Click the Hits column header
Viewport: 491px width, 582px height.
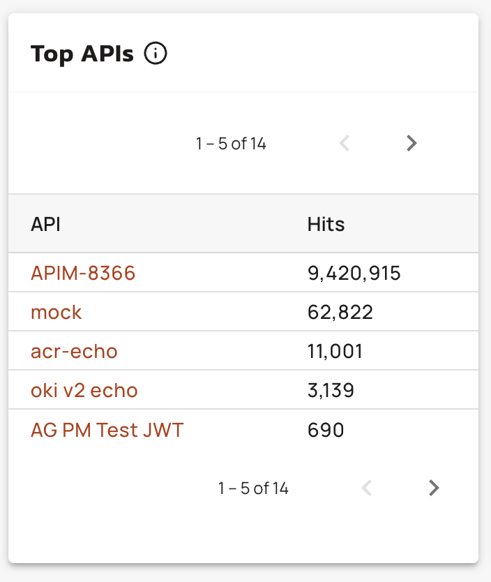coord(326,224)
